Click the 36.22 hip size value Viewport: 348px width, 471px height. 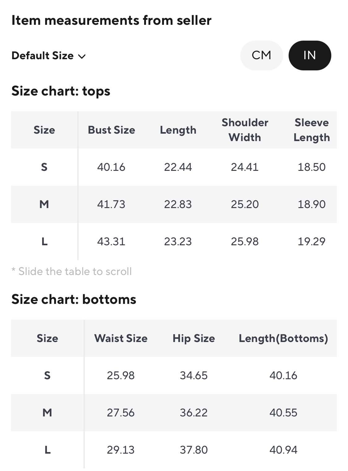click(194, 413)
